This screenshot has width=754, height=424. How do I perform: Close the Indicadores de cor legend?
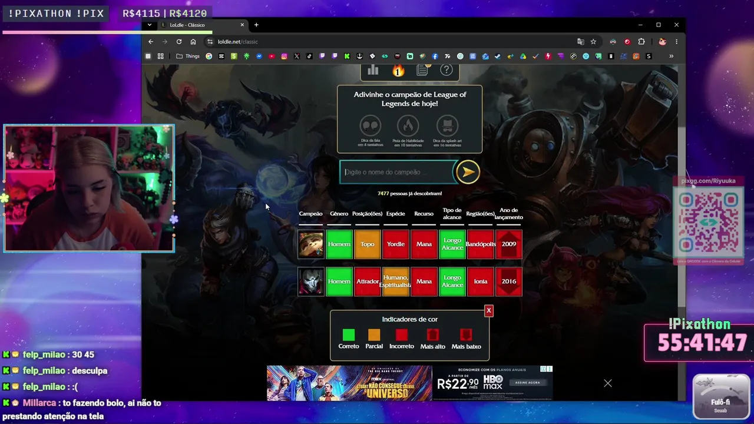tap(488, 310)
